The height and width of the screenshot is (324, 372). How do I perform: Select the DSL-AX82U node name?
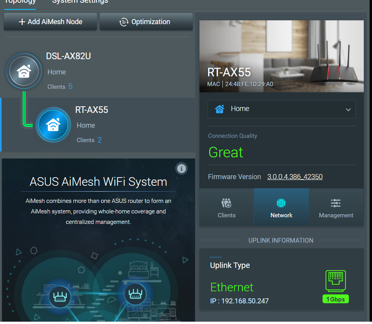click(x=68, y=56)
